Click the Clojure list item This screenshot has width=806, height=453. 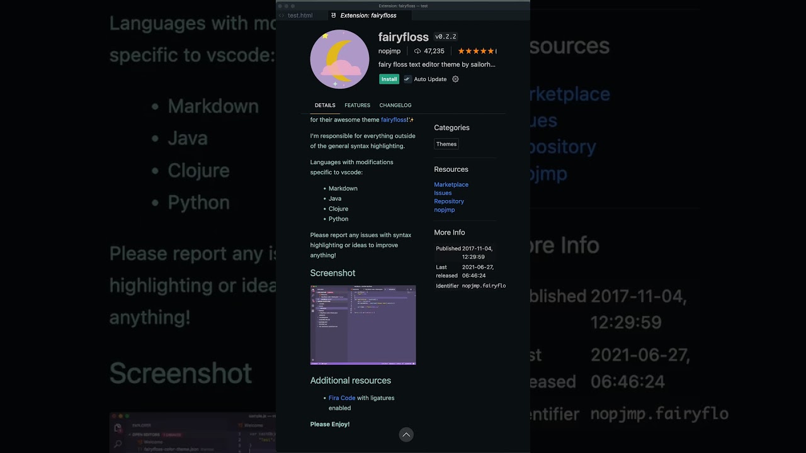click(x=338, y=208)
